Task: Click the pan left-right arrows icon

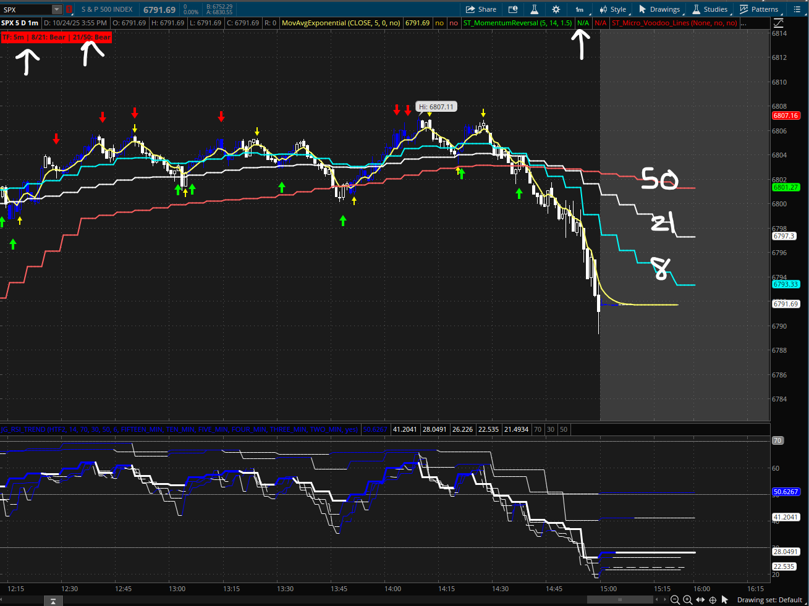Action: pyautogui.click(x=700, y=600)
